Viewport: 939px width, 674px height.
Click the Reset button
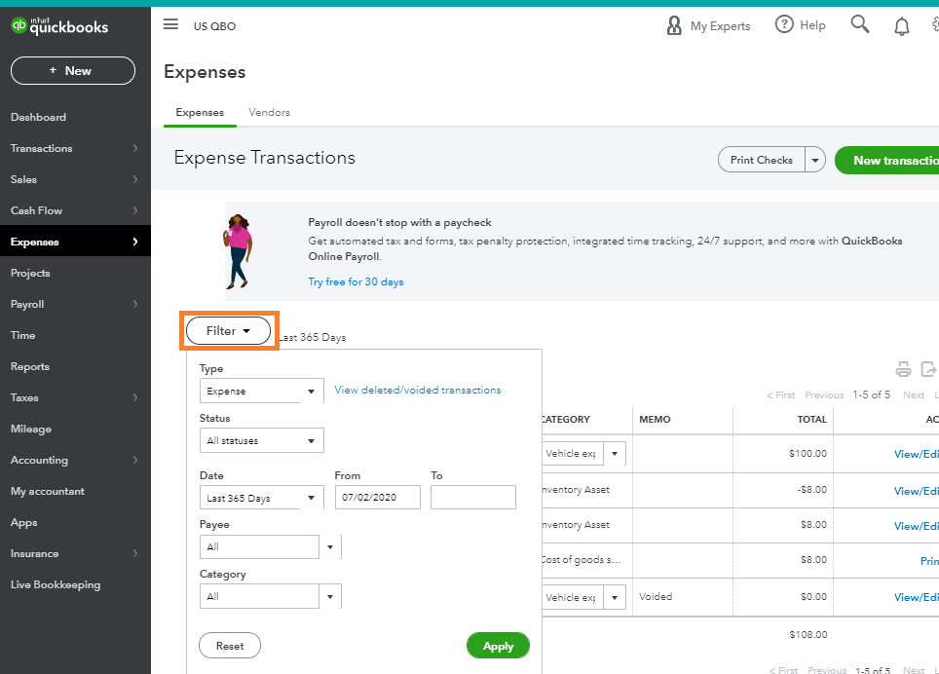tap(230, 646)
